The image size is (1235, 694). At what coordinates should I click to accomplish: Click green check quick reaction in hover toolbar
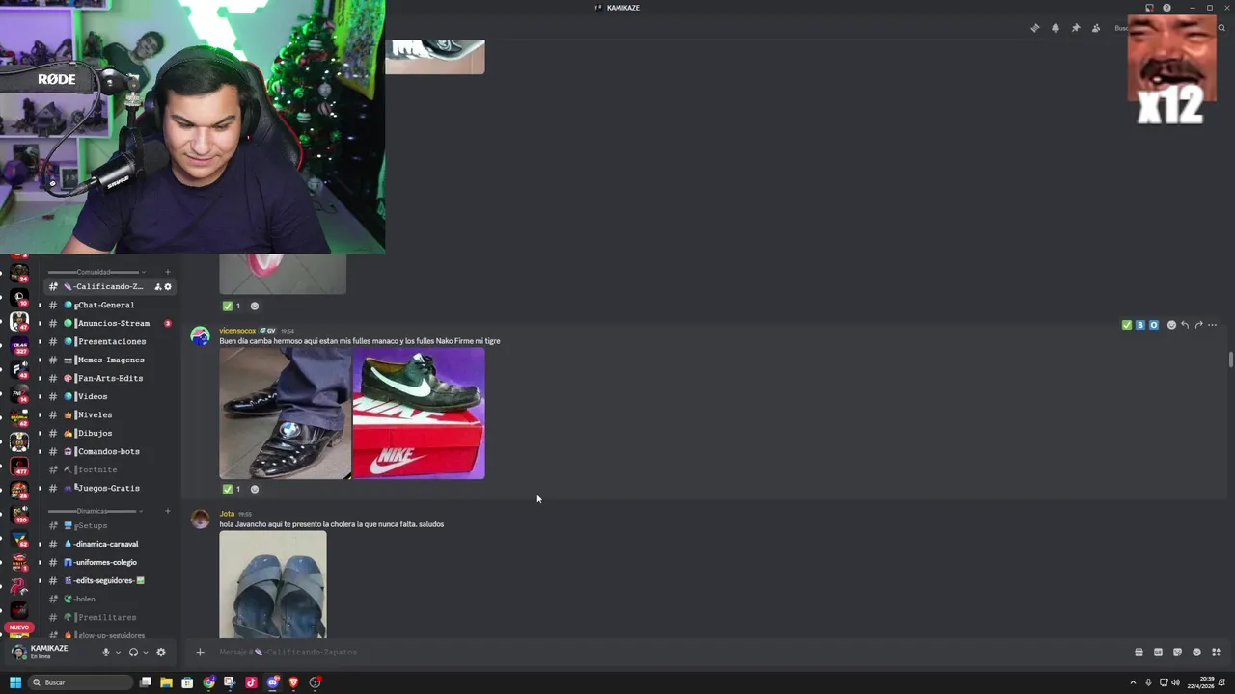pyautogui.click(x=1126, y=325)
